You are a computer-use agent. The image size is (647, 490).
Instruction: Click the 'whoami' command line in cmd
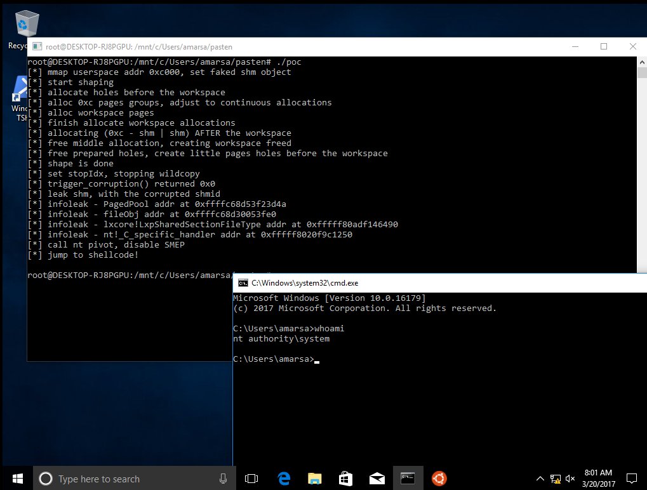coord(288,328)
